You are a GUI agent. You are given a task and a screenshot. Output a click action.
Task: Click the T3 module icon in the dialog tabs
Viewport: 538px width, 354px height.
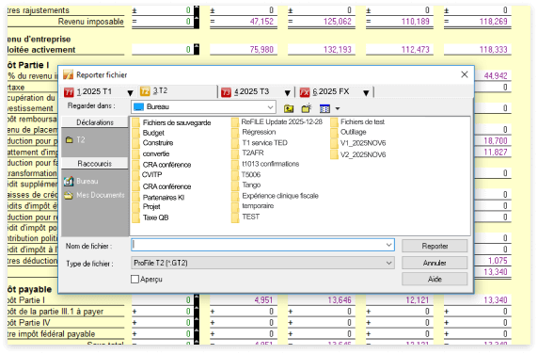point(226,92)
